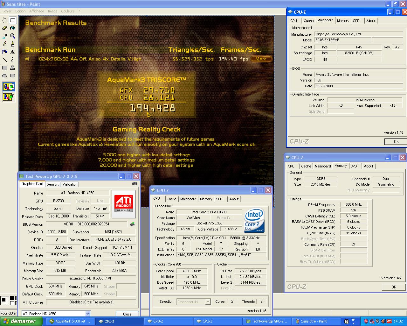Switch to TechPowerUp GPU-Z taskbar button
Screen dimensions: 407x326
point(267,321)
